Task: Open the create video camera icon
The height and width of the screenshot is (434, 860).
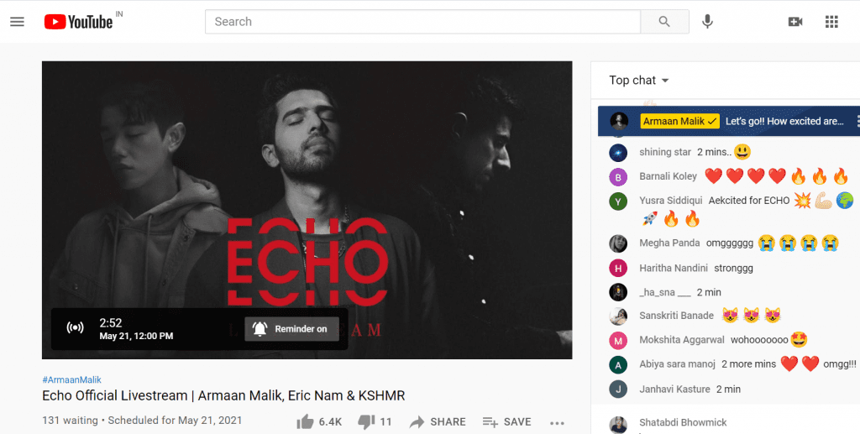Action: (x=794, y=22)
